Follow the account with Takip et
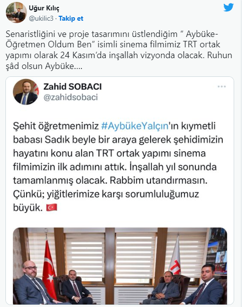 pyautogui.click(x=71, y=19)
